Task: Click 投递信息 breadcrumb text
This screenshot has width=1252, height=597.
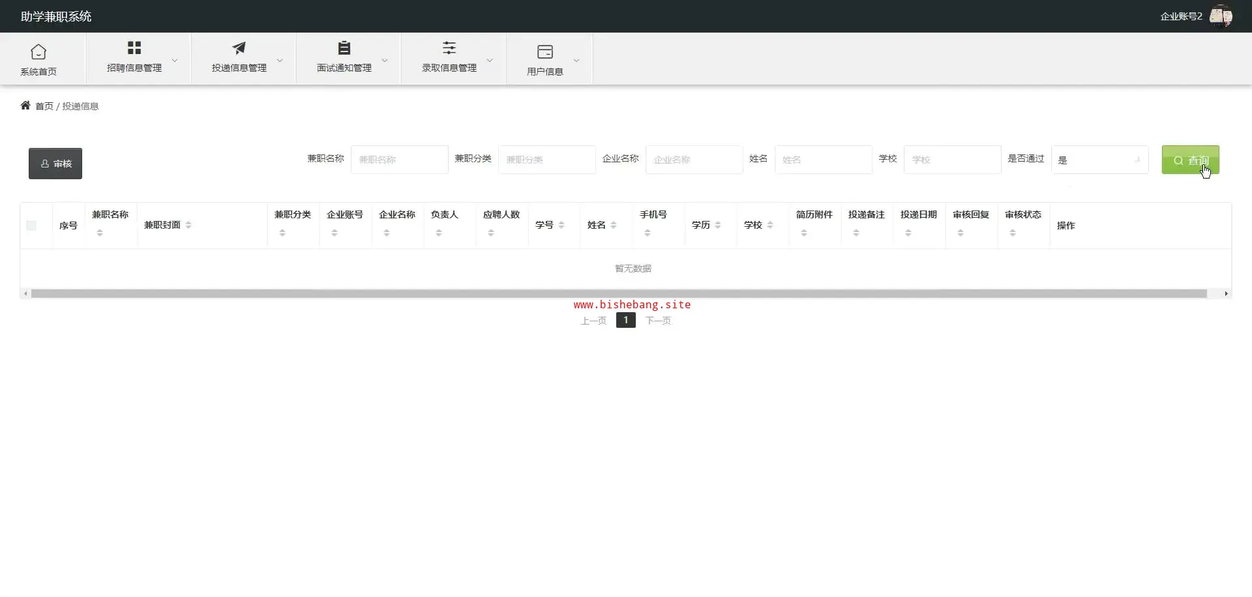Action: [80, 106]
